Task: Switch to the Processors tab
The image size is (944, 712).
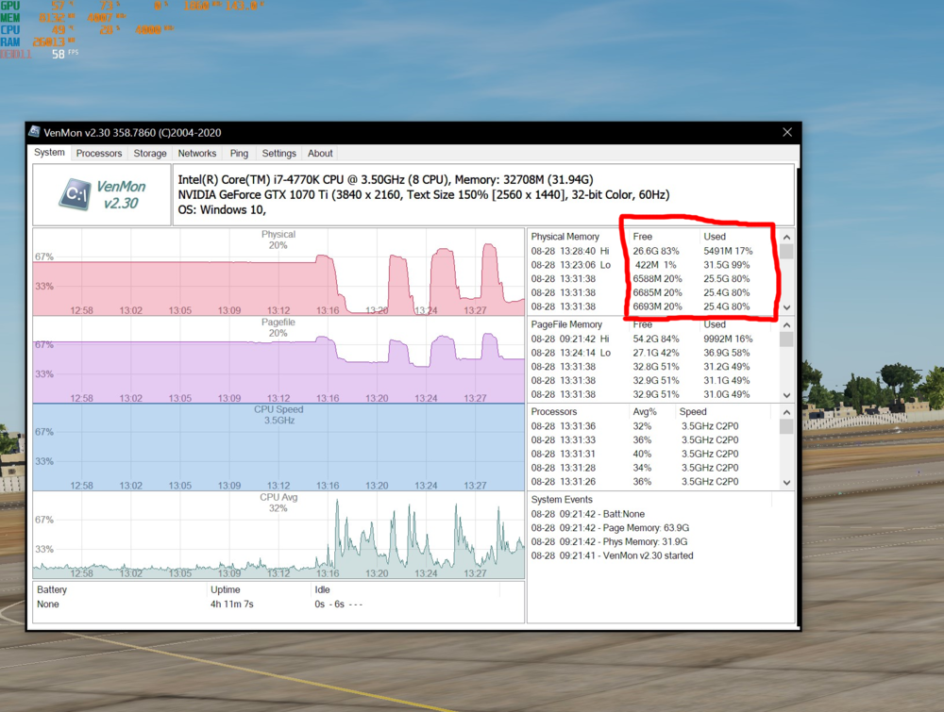Action: tap(99, 154)
